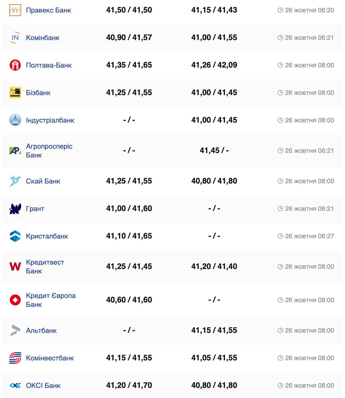Click Скай Банк rate 41,25 / 41,55

point(129,181)
